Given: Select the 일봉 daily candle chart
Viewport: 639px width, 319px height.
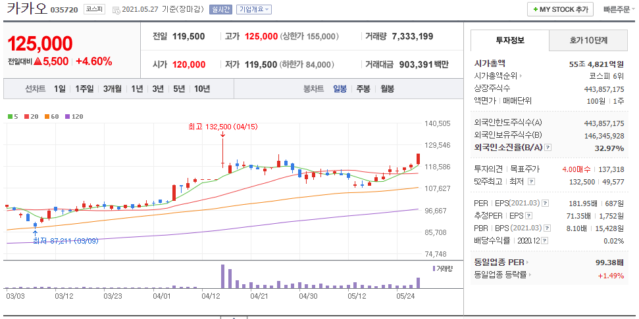Looking at the screenshot, I should pos(340,89).
